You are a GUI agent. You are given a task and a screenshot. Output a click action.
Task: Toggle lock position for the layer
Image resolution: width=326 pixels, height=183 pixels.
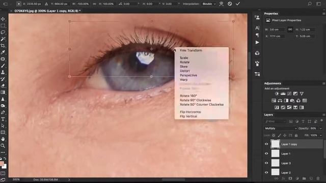(285, 135)
